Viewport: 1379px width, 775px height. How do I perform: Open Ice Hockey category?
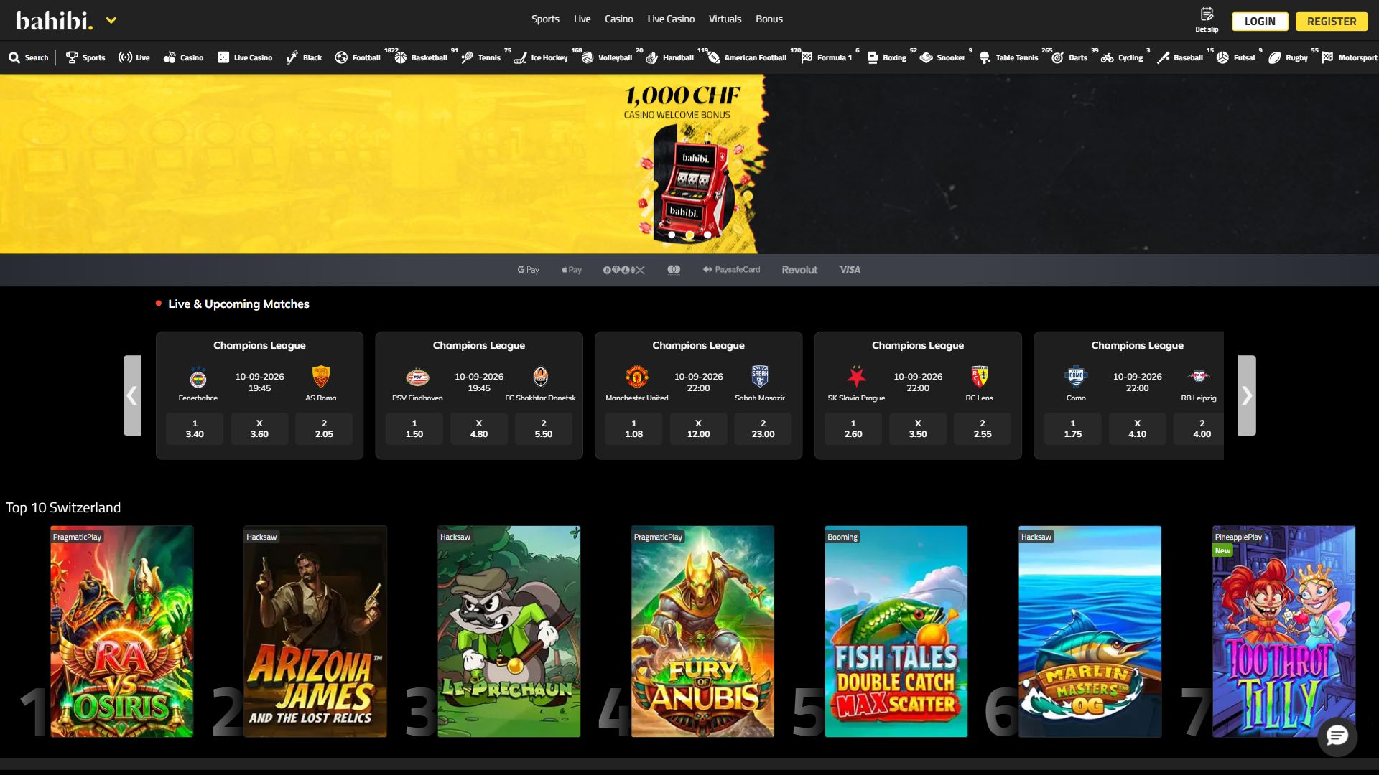coord(541,57)
